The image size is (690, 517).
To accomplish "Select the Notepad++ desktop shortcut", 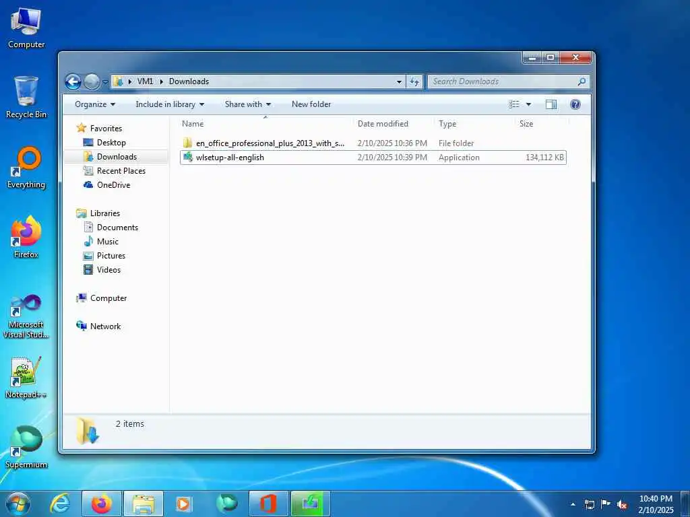I will click(26, 378).
